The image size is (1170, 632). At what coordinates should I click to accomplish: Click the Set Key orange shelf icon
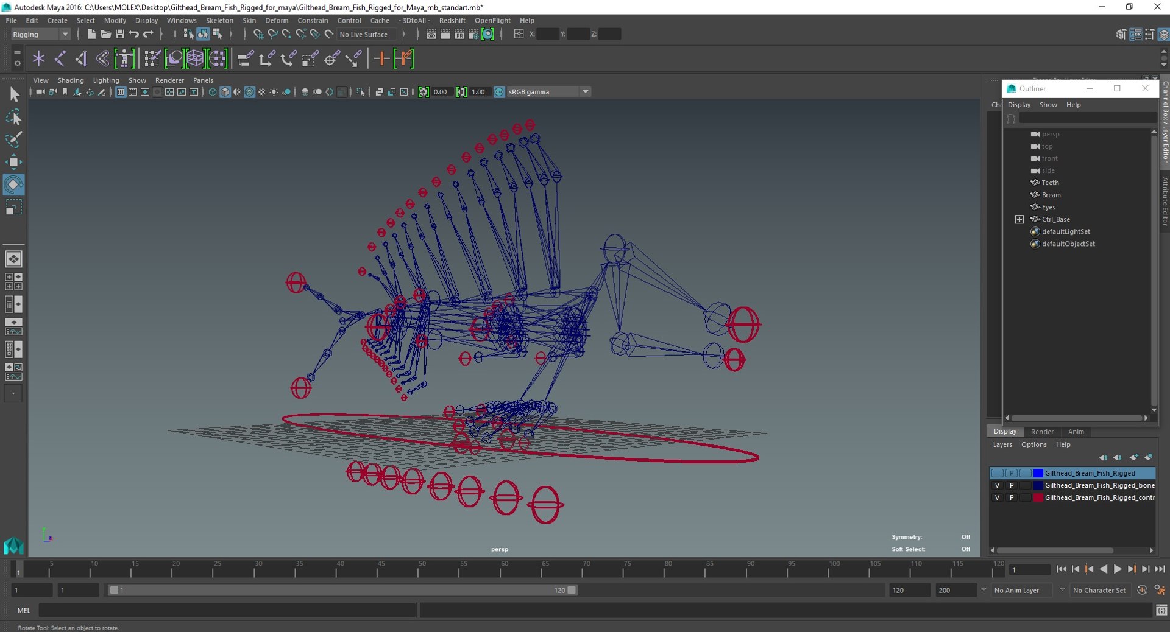pyautogui.click(x=382, y=58)
